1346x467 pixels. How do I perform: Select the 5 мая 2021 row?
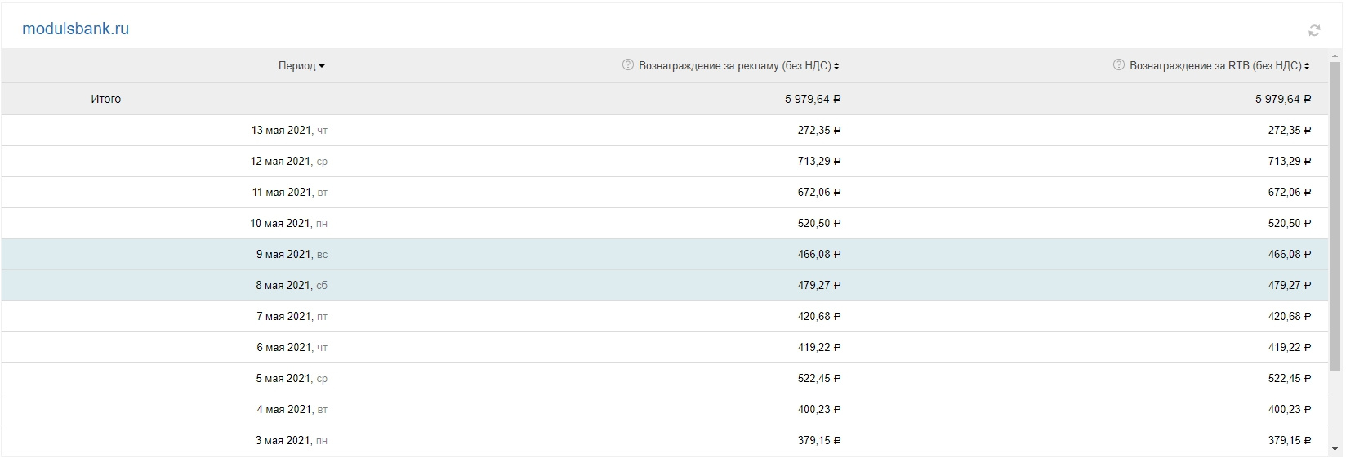292,379
